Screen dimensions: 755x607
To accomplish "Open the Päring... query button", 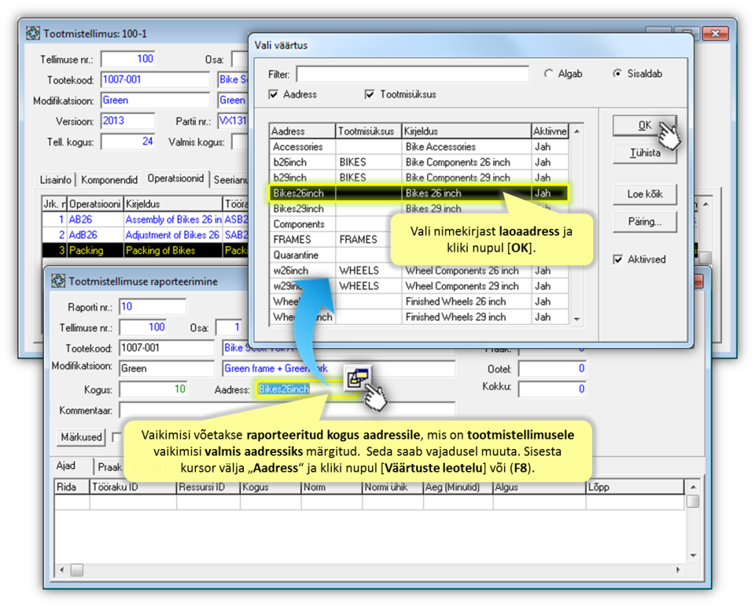I will (644, 222).
